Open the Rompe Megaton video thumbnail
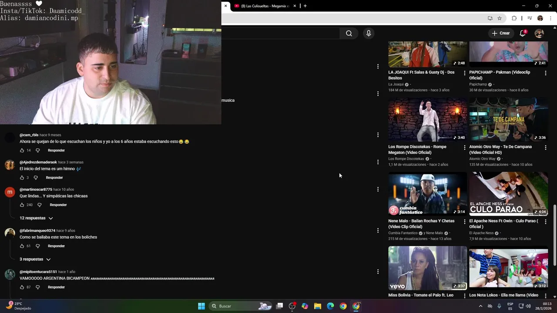557x313 pixels. coord(428,120)
